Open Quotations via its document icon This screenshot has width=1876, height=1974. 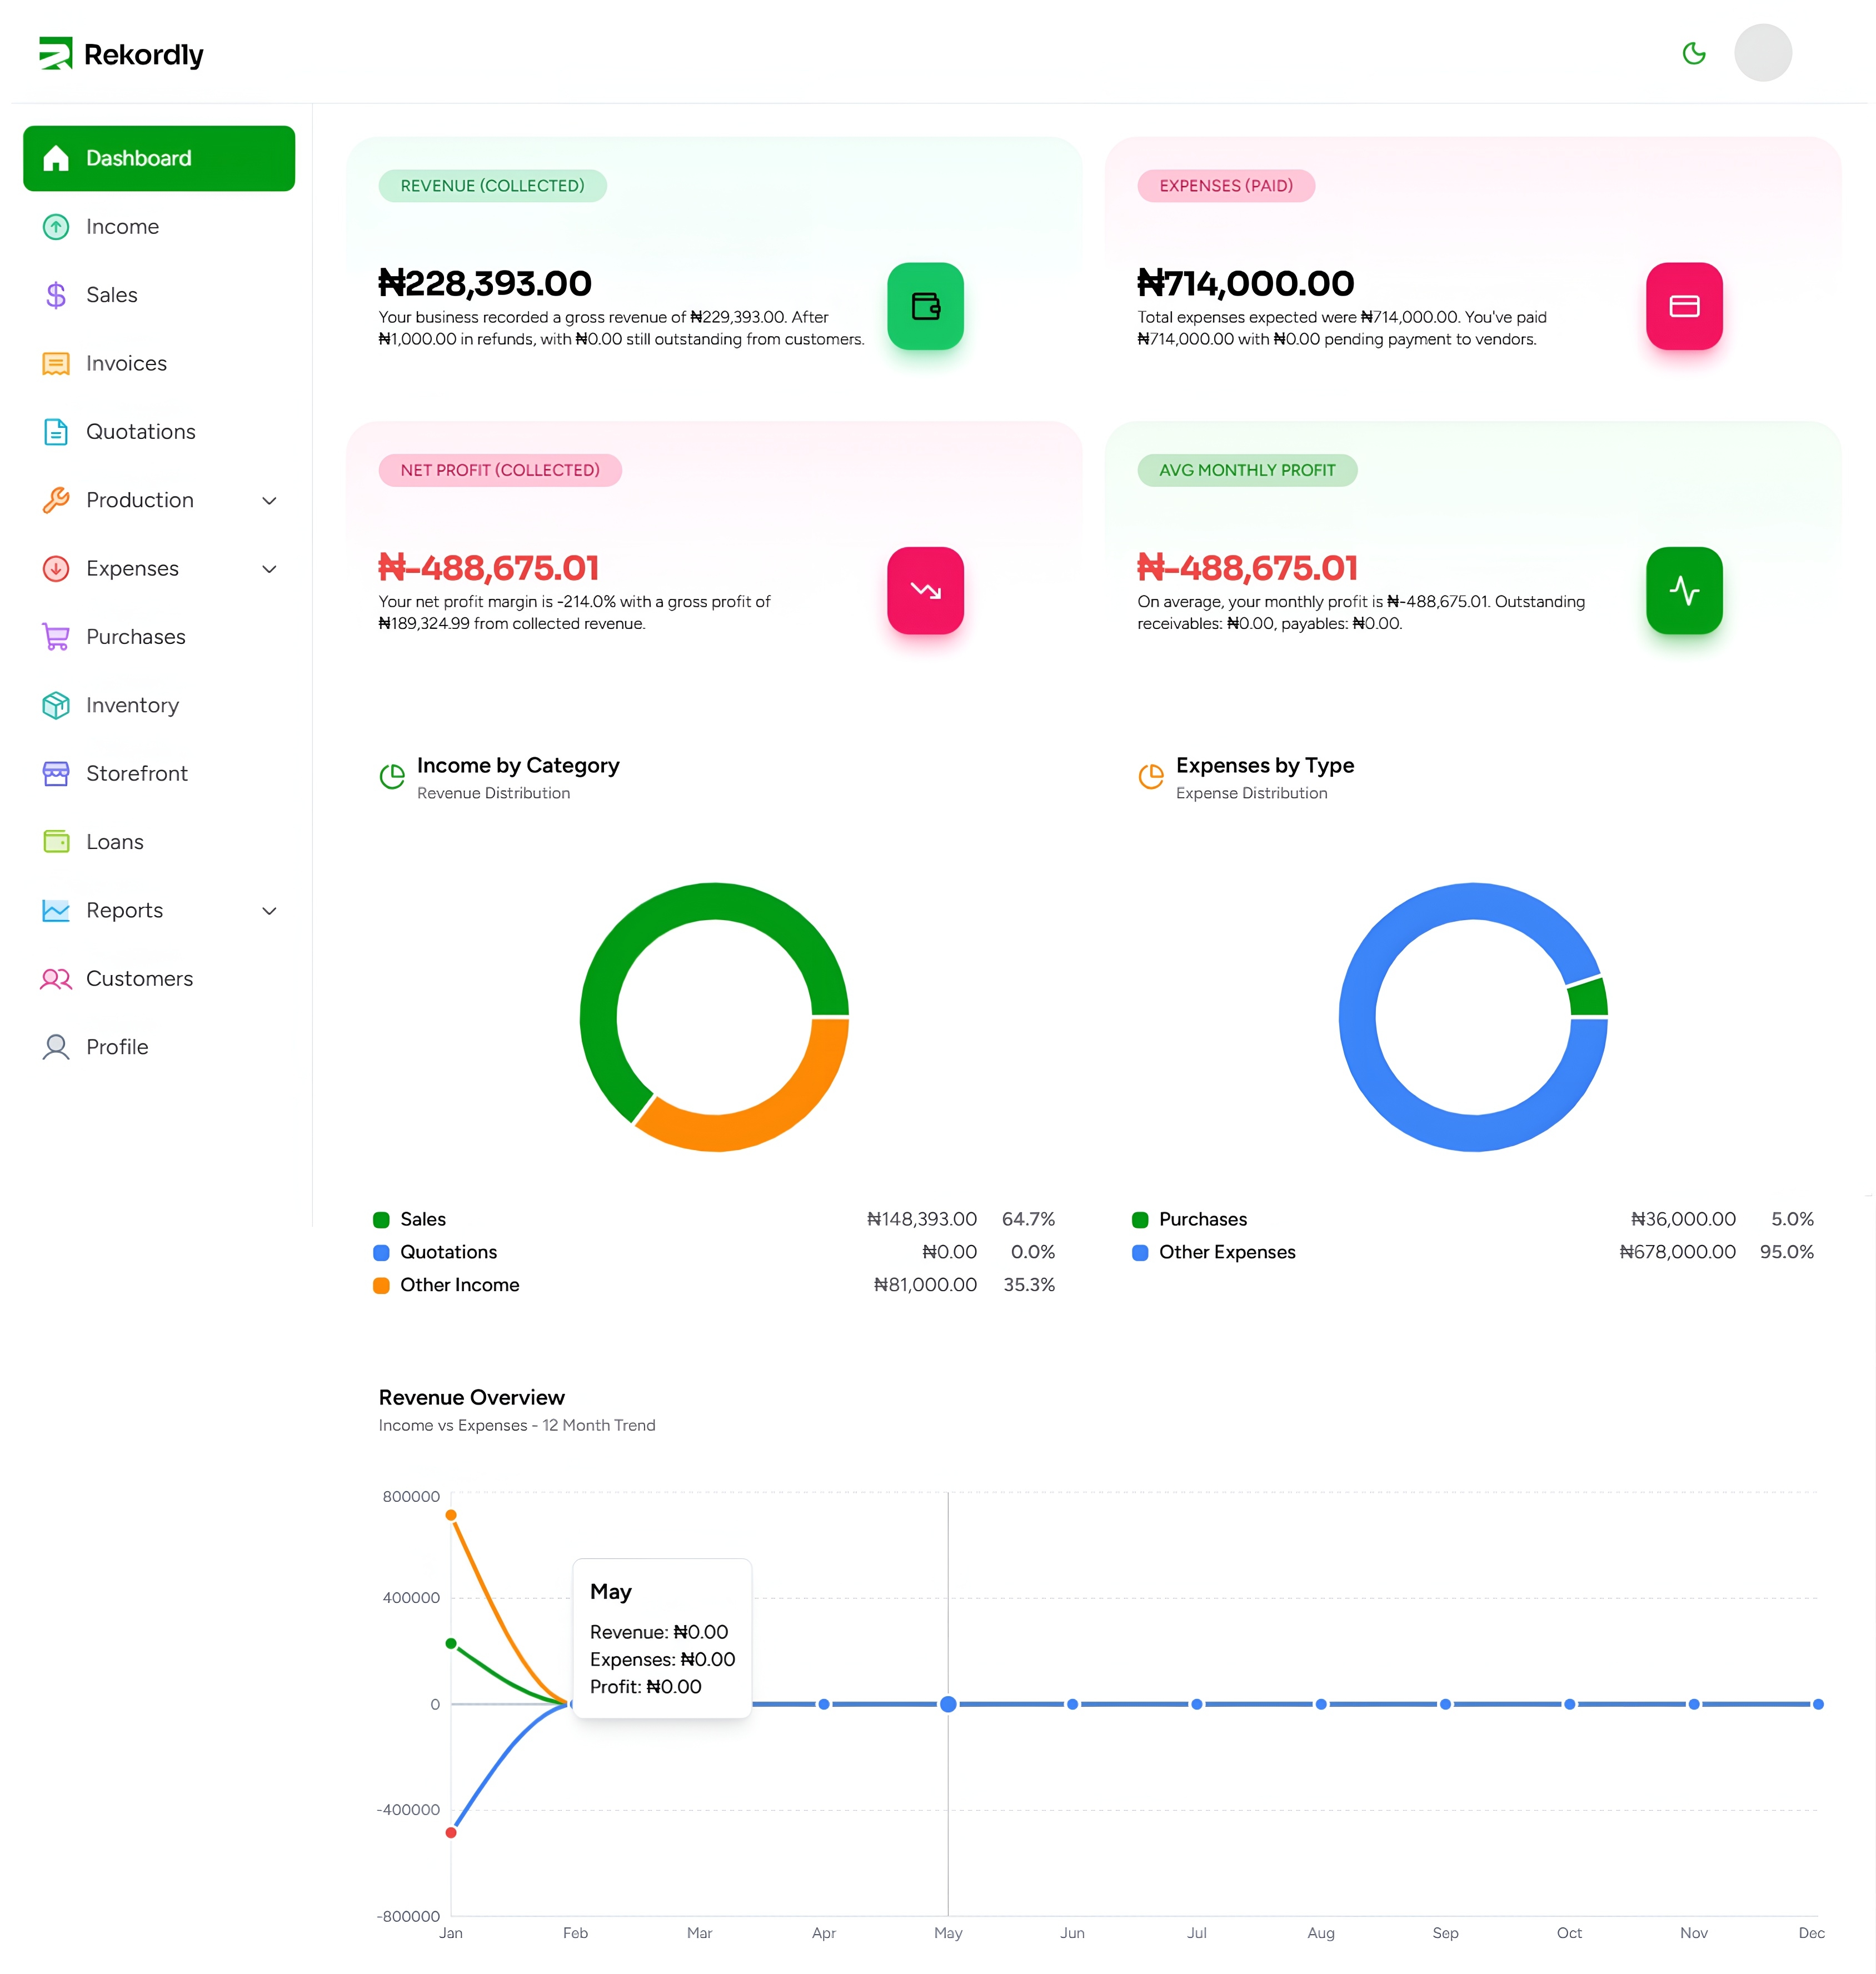[56, 431]
